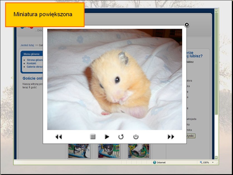Click the circular reload arrow icon
233x175 pixels.
coord(121,137)
